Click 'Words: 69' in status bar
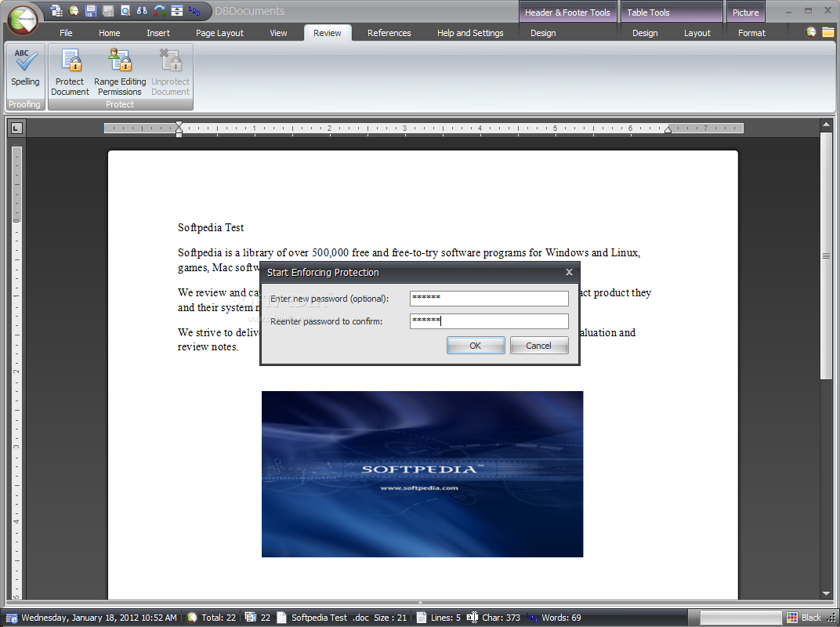This screenshot has height=627, width=840. 561,618
